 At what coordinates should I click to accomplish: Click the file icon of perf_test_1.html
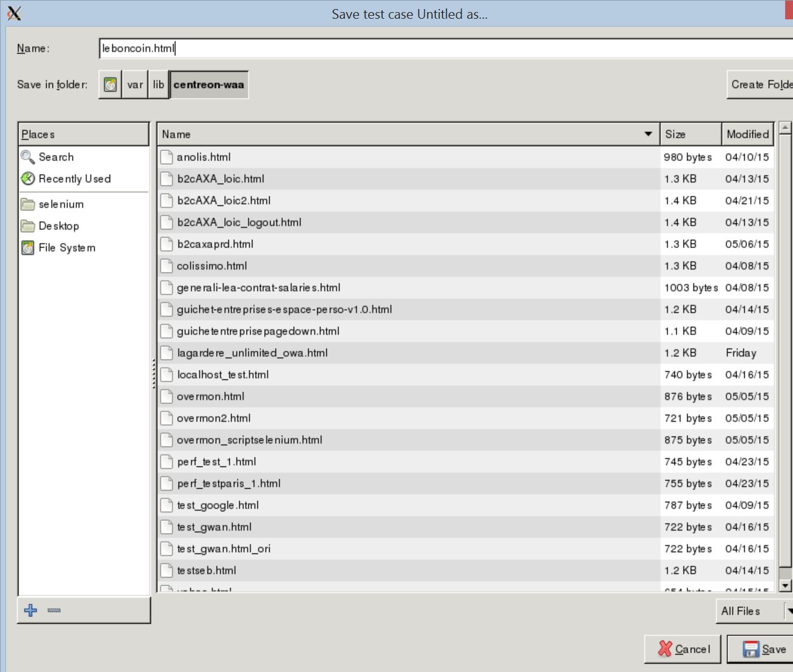pyautogui.click(x=167, y=462)
